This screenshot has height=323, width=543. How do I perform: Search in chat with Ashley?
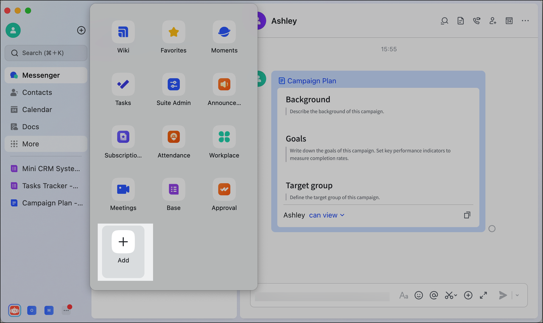[x=444, y=21]
